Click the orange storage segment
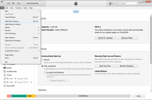 [8, 96]
